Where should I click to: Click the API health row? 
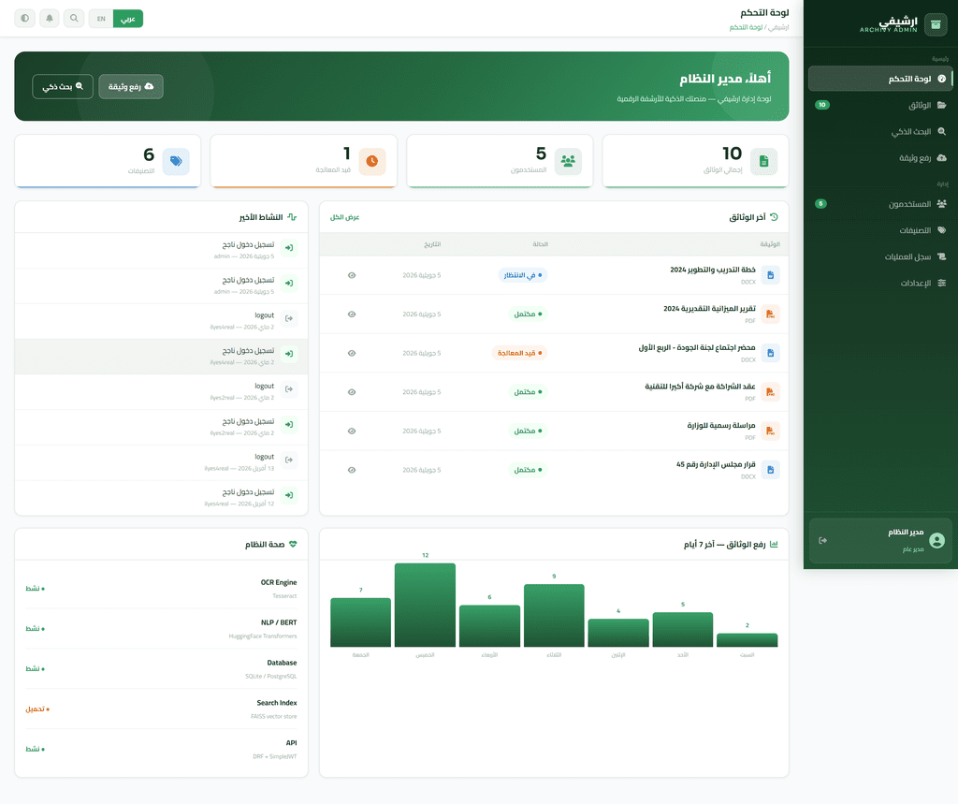point(161,749)
